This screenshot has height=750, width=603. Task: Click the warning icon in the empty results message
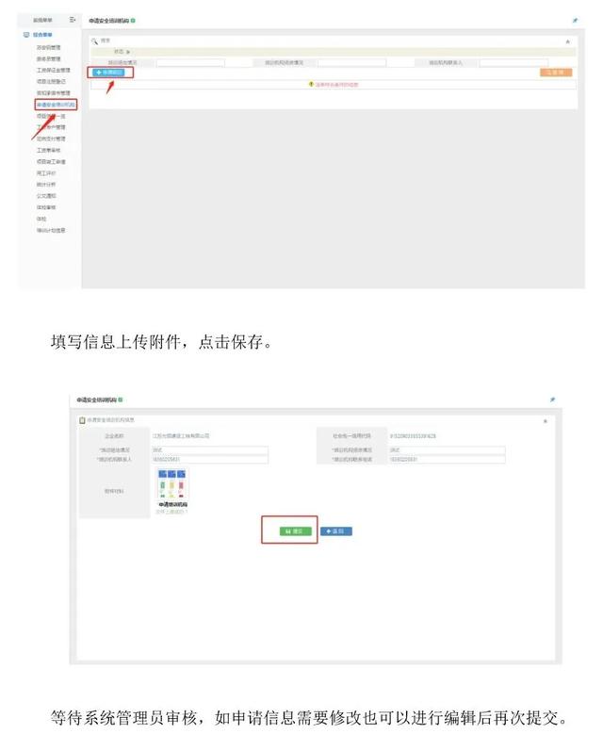311,84
